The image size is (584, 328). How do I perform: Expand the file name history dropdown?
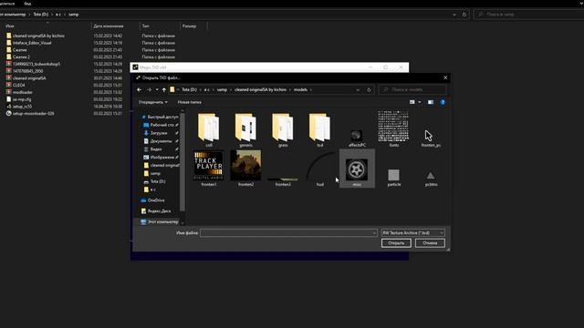(x=374, y=233)
